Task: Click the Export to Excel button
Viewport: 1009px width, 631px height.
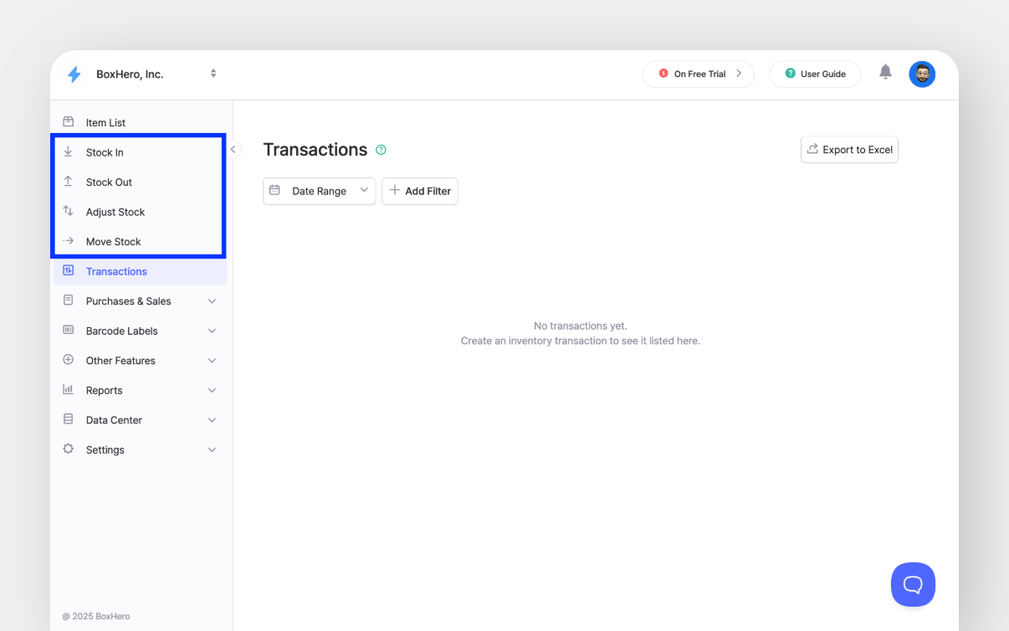Action: click(849, 150)
